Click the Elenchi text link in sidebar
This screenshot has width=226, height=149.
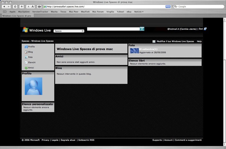click(32, 62)
